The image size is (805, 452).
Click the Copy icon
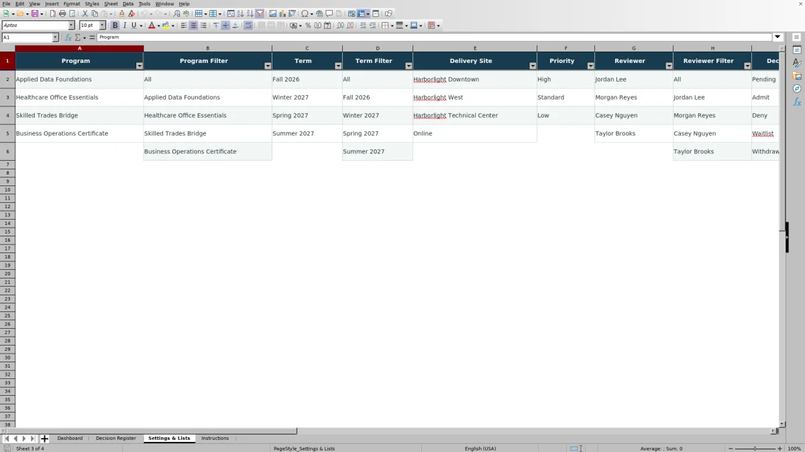coord(95,13)
